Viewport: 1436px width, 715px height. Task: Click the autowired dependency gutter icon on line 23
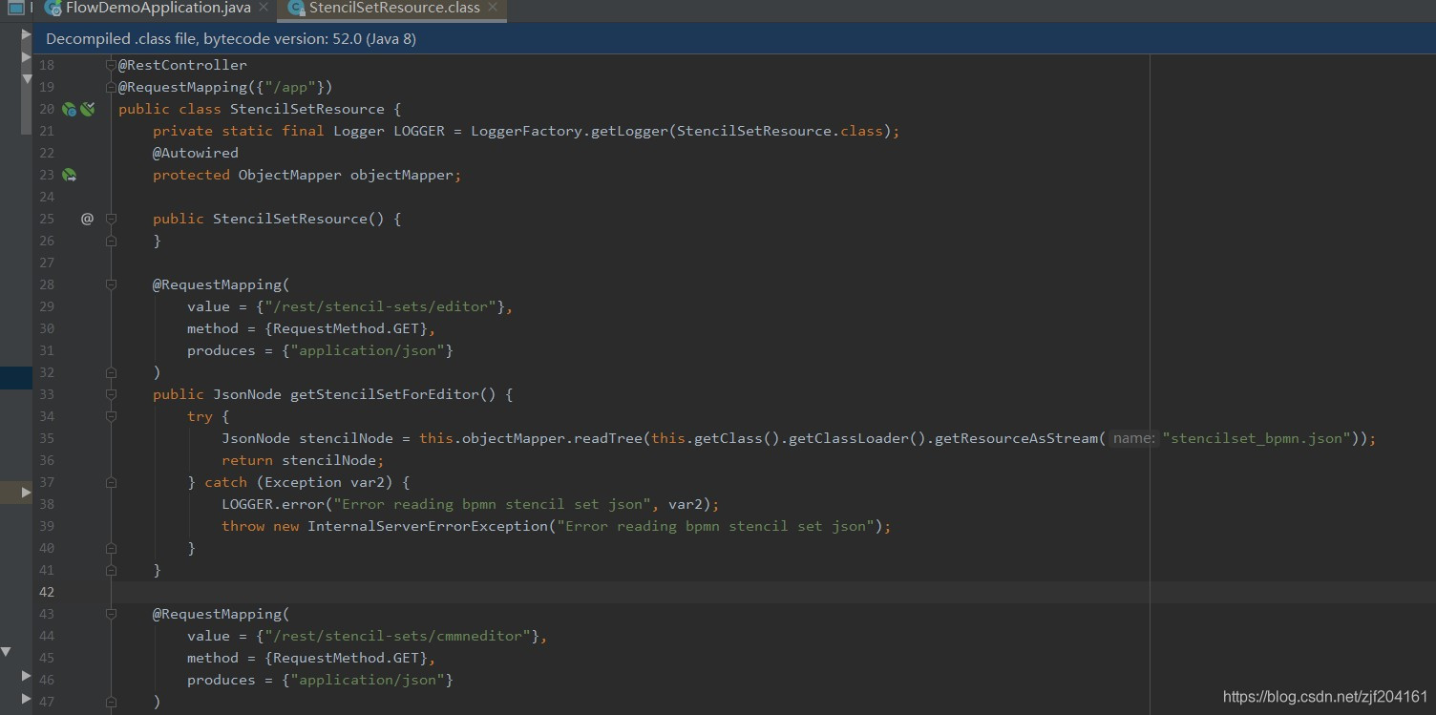[69, 176]
